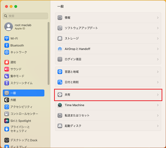Select the Bluetooth icon in sidebar
Image resolution: width=166 pixels, height=148 pixels.
tap(7, 45)
